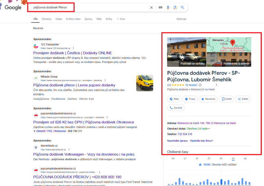The height and width of the screenshot is (186, 264).
Task: Open dasrentauto.cz ad options menu
Action: pyautogui.click(x=69, y=149)
